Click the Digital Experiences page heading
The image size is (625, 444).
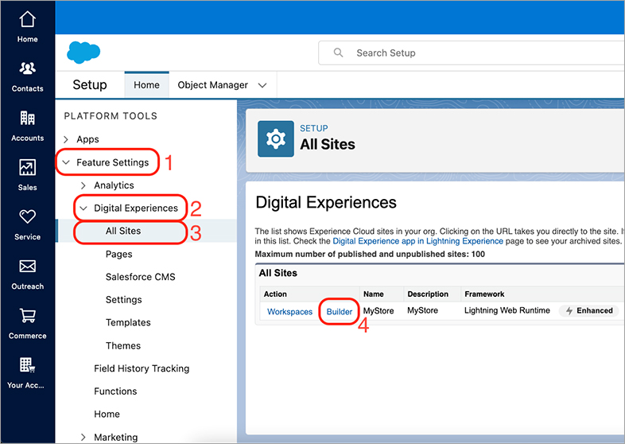[326, 202]
